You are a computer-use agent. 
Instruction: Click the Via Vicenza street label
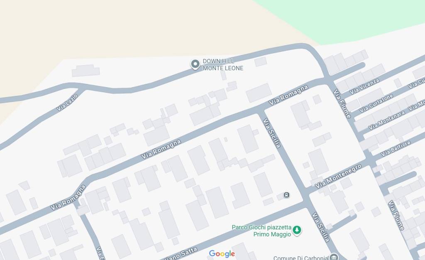[364, 86]
